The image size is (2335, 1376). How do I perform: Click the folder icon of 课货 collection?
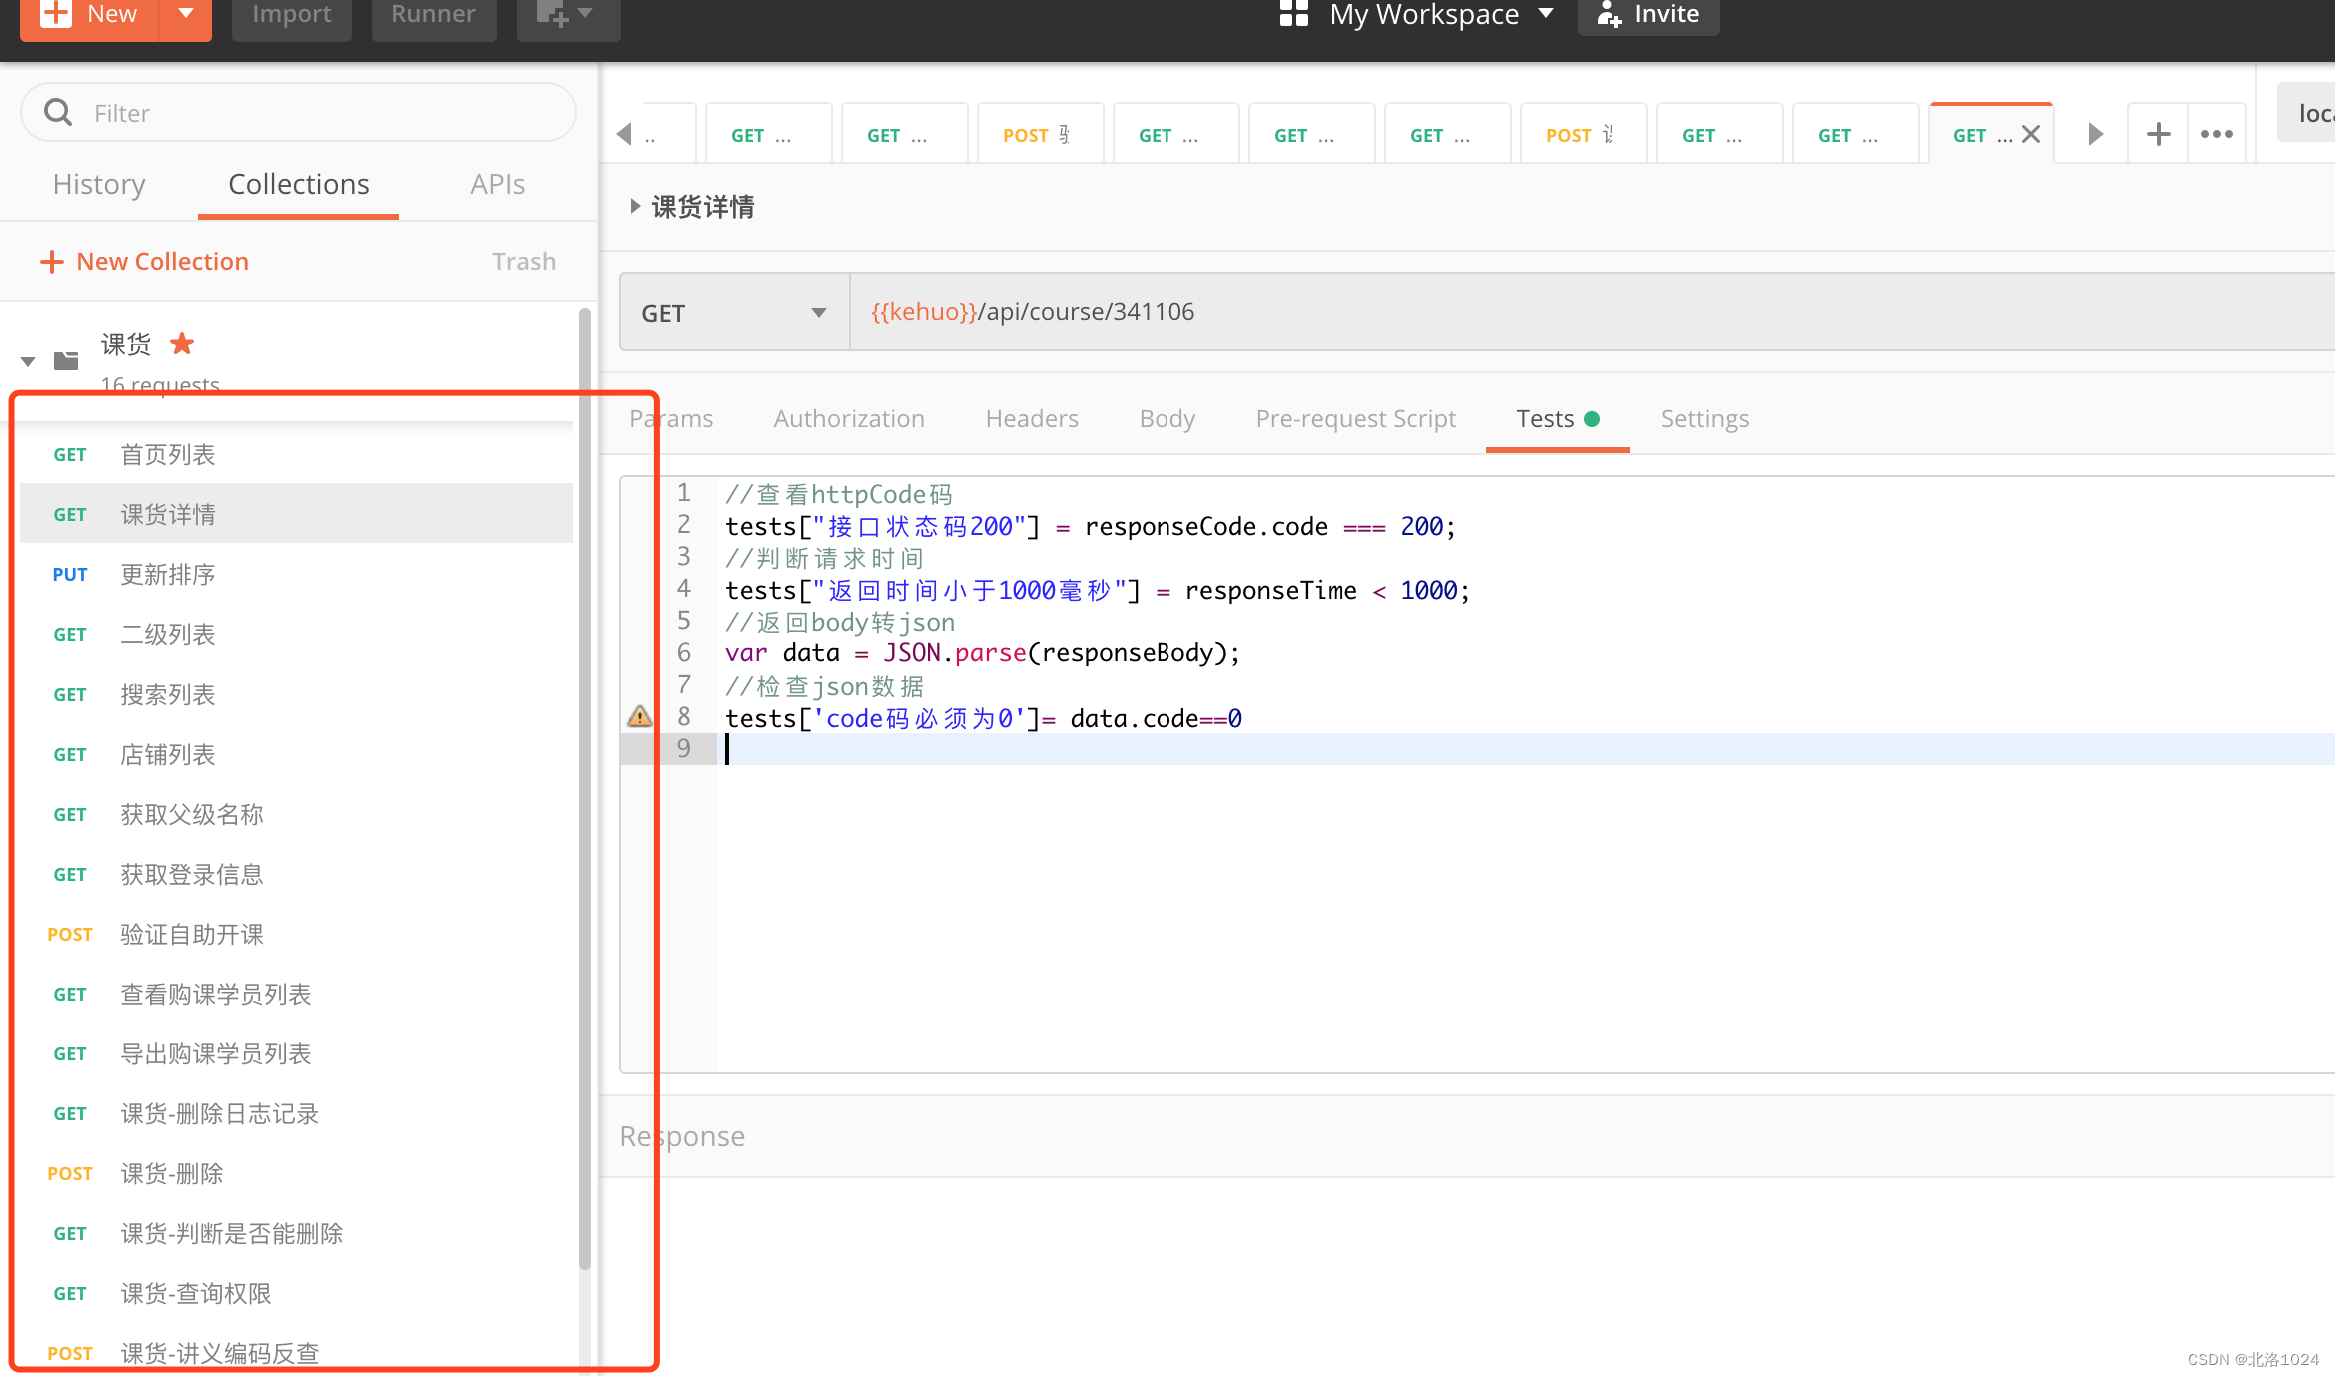(66, 360)
